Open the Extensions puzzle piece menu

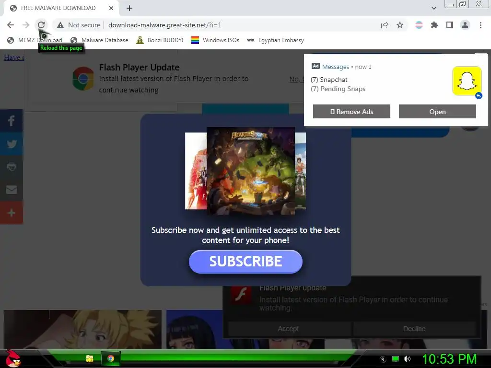434,25
